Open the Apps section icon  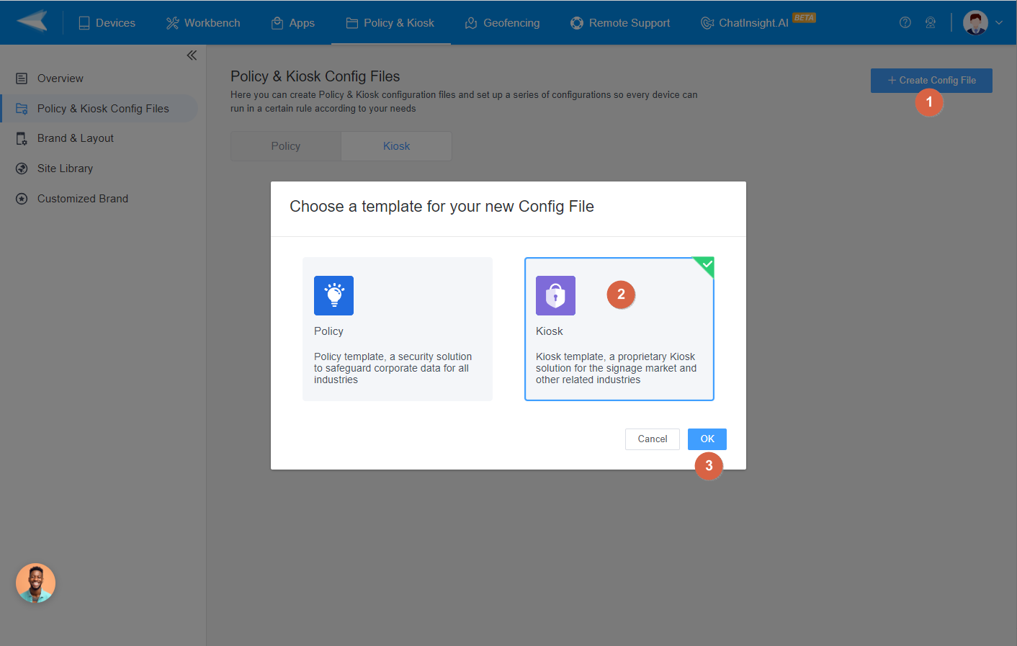[x=276, y=22]
